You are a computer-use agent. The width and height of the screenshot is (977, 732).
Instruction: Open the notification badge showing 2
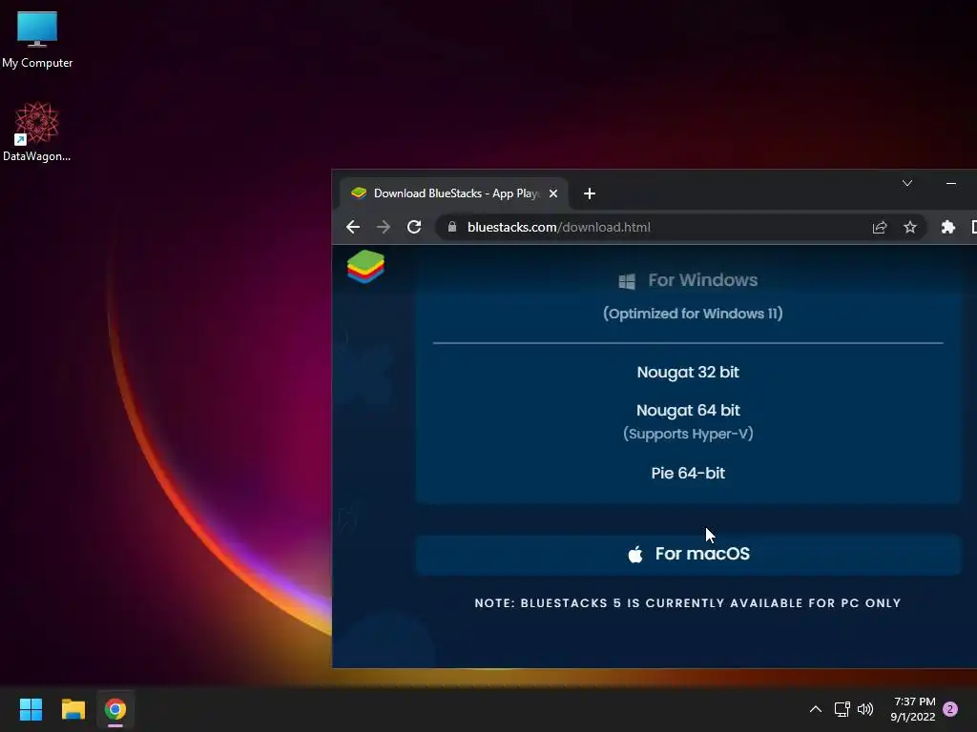(x=950, y=709)
